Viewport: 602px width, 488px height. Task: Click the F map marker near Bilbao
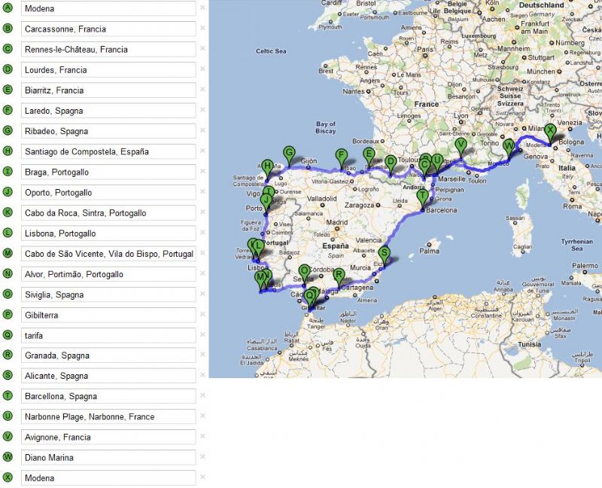341,157
